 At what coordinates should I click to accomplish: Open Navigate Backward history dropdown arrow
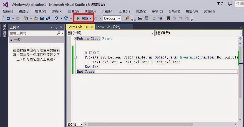point(13,19)
